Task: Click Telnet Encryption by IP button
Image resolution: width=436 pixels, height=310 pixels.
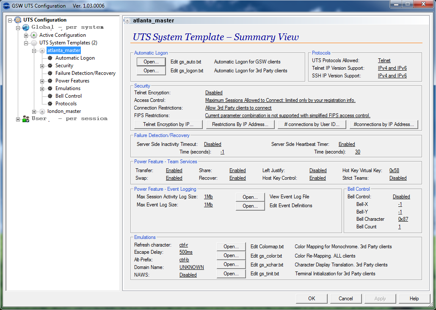Action: [168, 124]
